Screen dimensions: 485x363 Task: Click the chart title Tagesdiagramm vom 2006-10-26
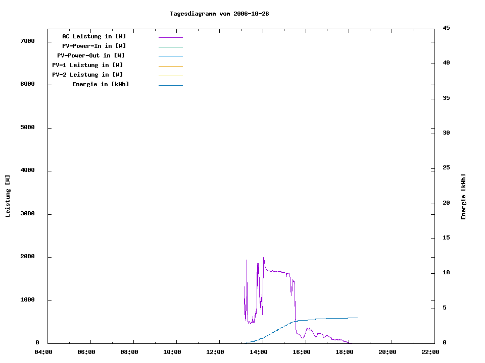tap(219, 14)
